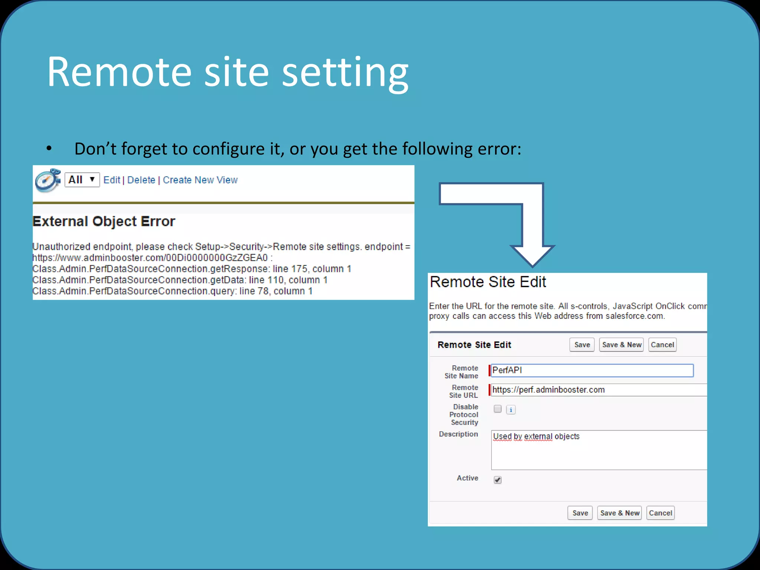Image resolution: width=760 pixels, height=570 pixels.
Task: Click the top Cancel button
Action: (662, 345)
